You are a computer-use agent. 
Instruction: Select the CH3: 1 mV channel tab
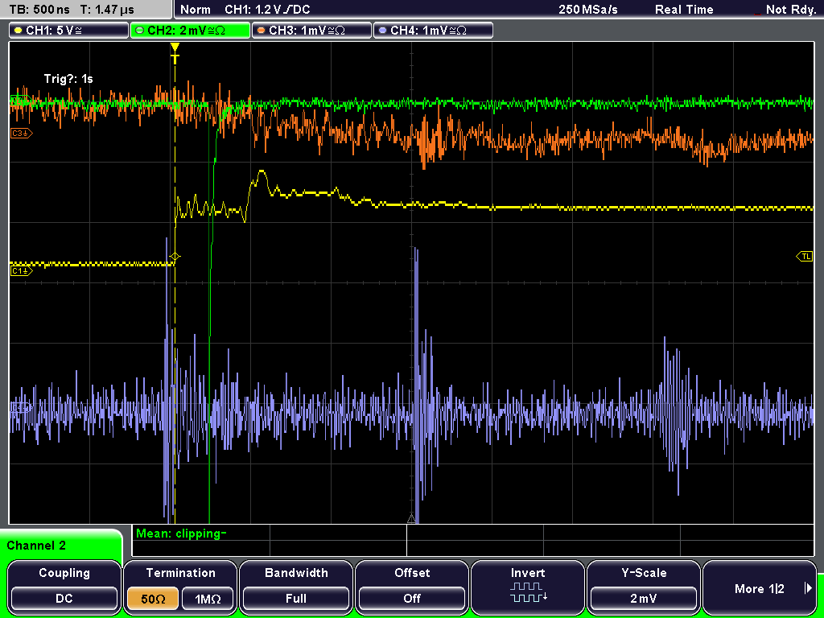[311, 31]
